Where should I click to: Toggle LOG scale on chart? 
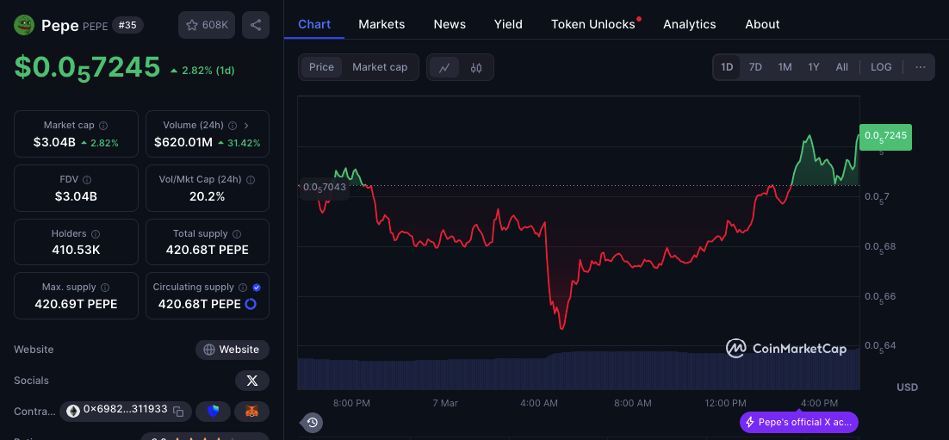pyautogui.click(x=881, y=67)
